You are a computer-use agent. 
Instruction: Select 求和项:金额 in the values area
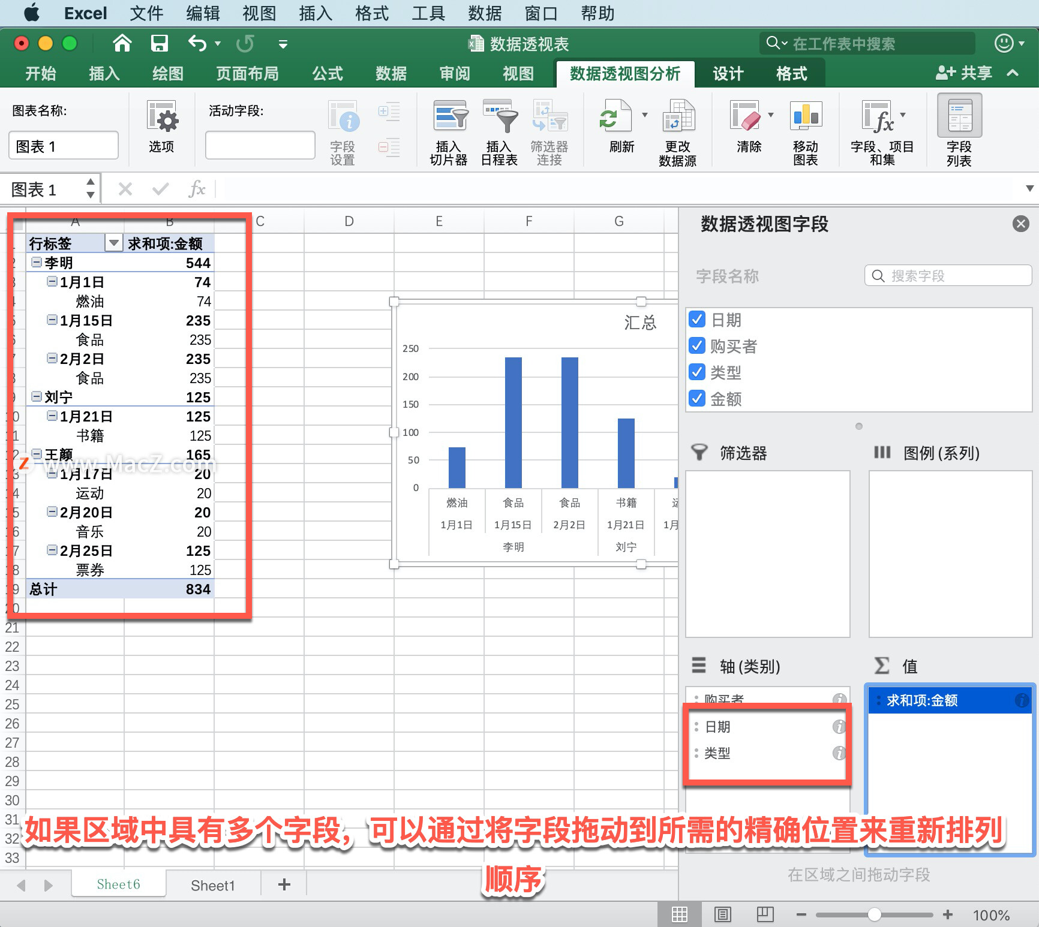pos(950,700)
